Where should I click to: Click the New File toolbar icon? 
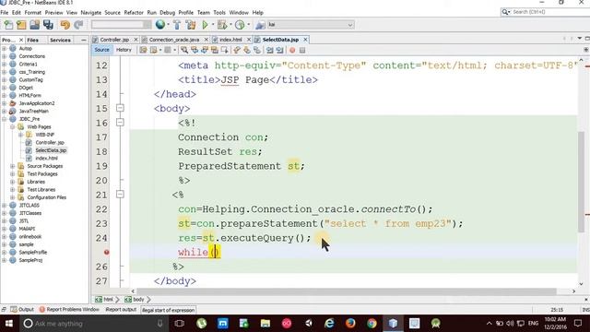pos(8,25)
